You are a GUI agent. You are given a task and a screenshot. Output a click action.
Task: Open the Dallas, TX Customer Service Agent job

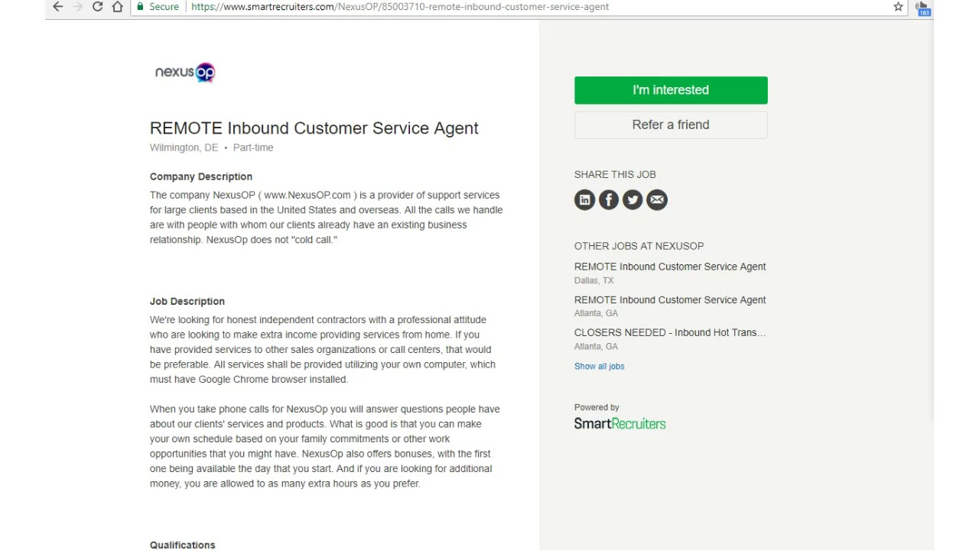(670, 267)
